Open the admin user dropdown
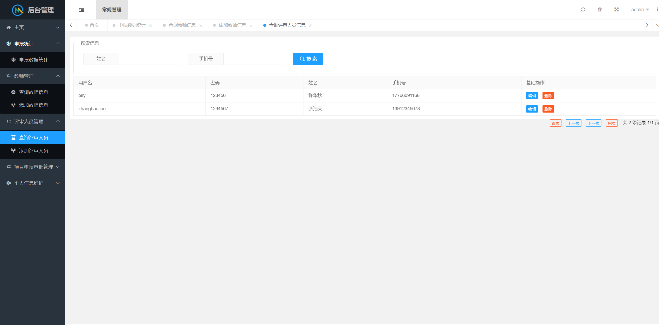The width and height of the screenshot is (659, 325). pos(640,10)
